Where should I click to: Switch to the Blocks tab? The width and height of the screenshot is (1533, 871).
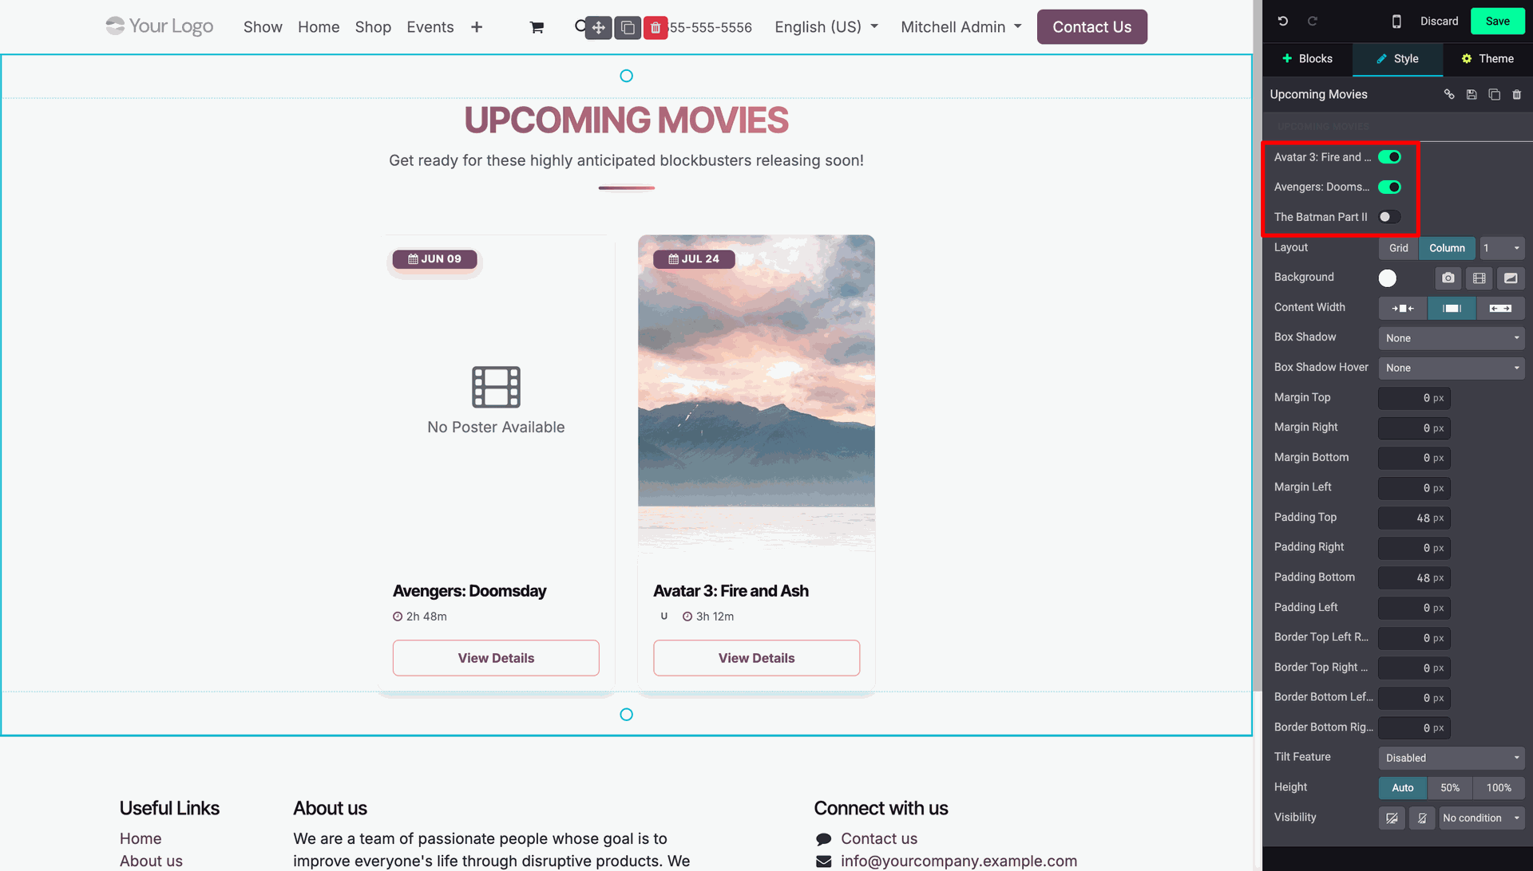tap(1307, 59)
